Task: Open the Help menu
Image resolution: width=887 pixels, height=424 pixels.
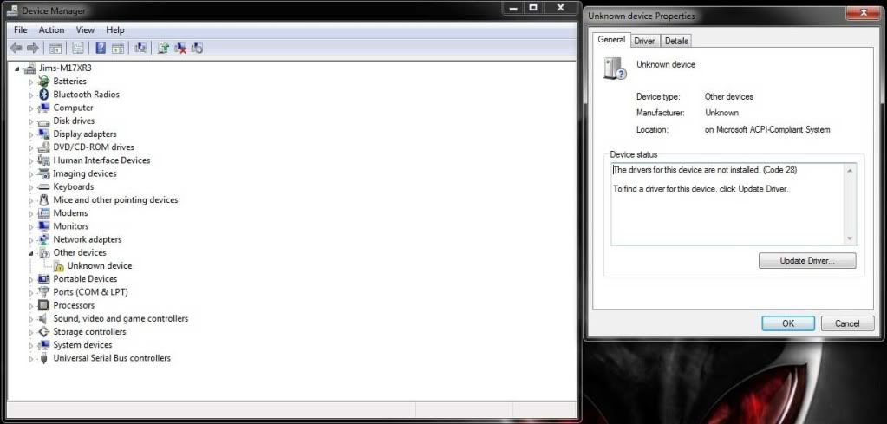Action: click(114, 30)
